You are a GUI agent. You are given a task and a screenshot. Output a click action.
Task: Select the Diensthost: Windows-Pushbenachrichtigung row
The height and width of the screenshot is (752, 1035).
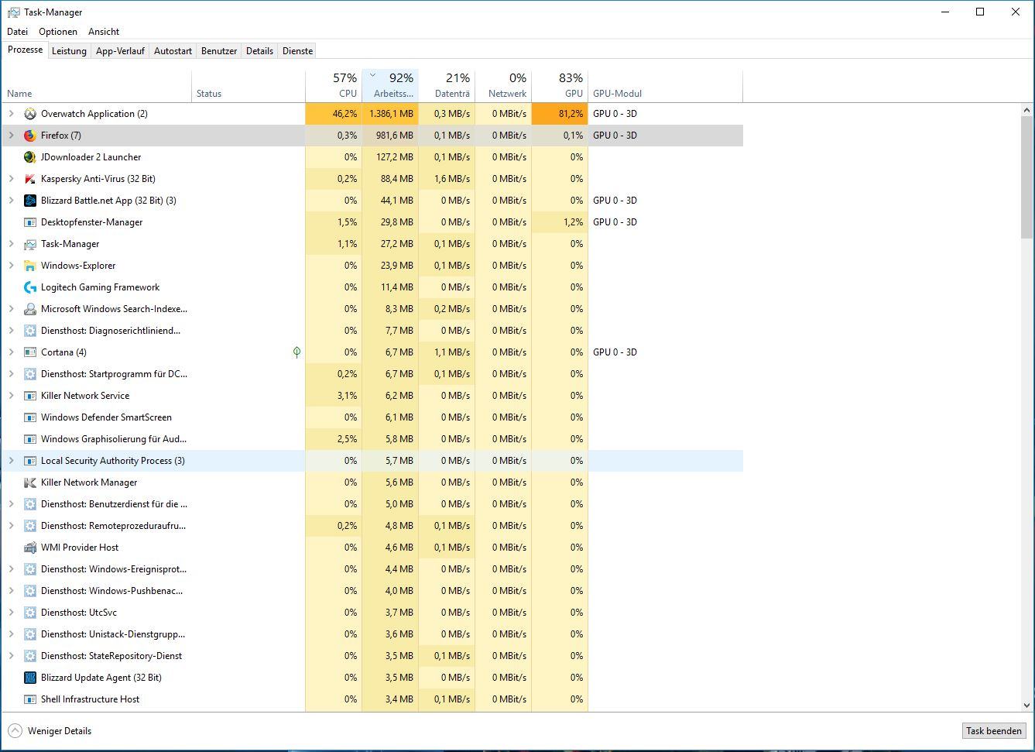[x=372, y=591]
